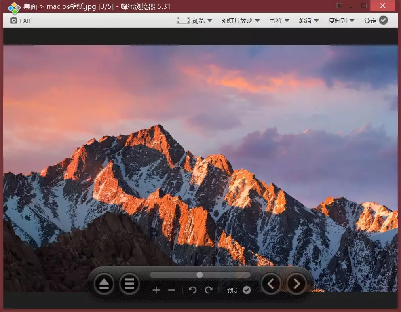
Task: Click the mountain wallpaper image
Action: coord(200,168)
